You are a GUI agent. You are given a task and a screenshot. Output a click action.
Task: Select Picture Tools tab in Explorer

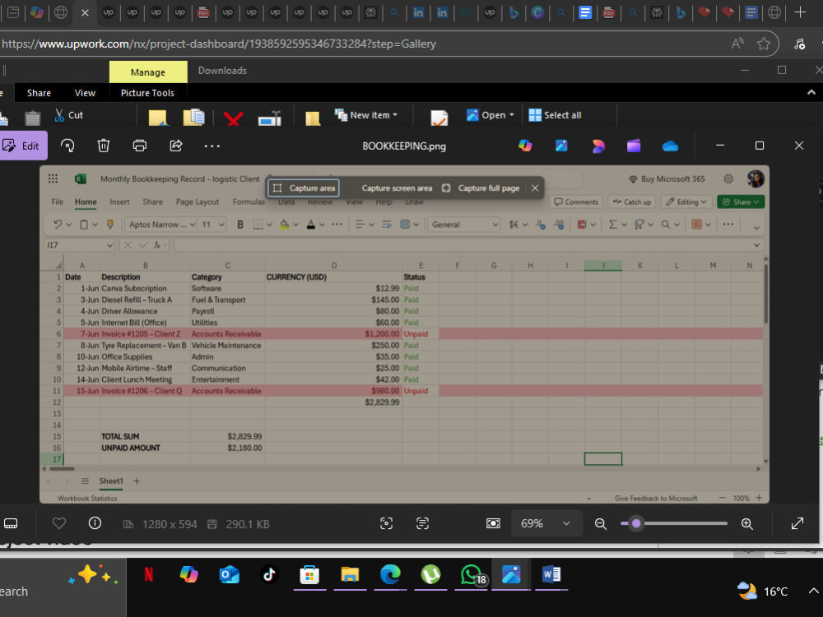click(147, 93)
